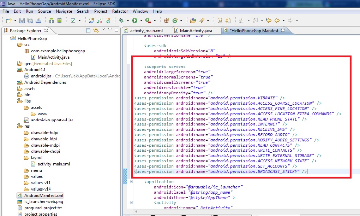360x216 pixels.
Task: Click the New Java Class icon
Action: click(x=175, y=21)
